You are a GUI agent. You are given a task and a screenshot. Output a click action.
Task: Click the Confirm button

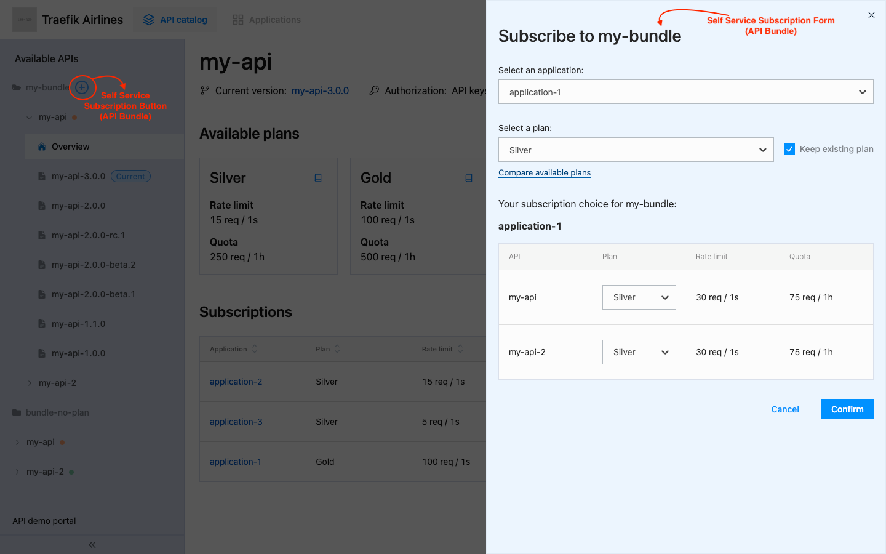[x=847, y=409]
